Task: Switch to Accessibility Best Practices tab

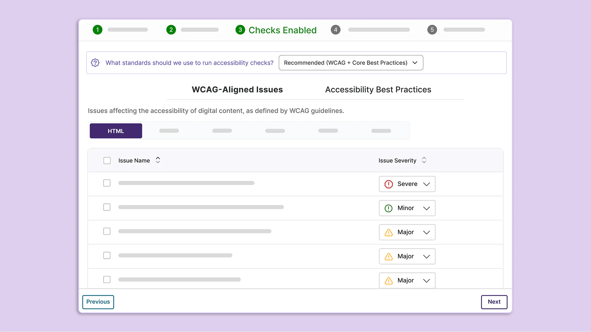Action: [x=378, y=89]
